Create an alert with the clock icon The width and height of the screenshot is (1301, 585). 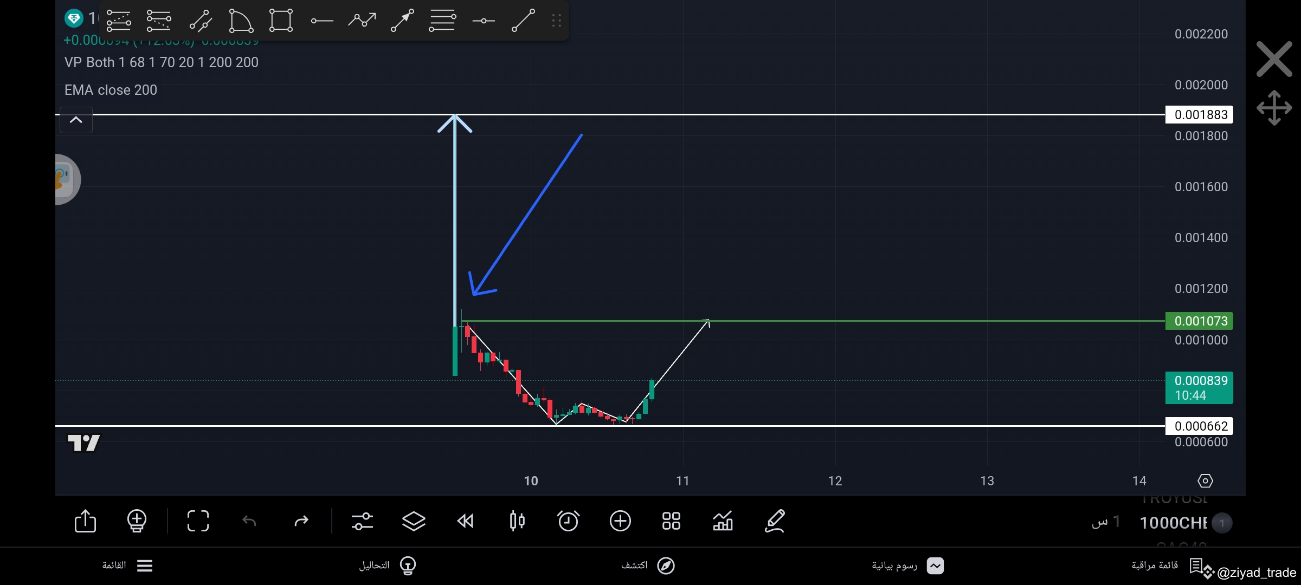click(568, 521)
